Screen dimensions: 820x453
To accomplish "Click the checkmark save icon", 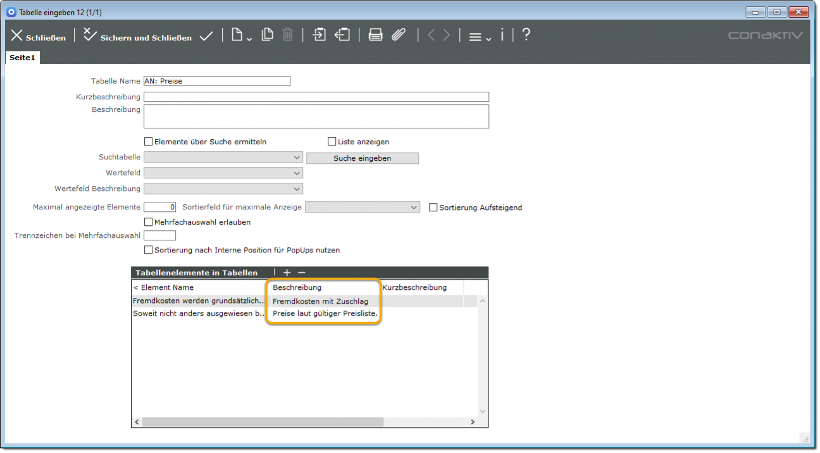I will 206,37.
